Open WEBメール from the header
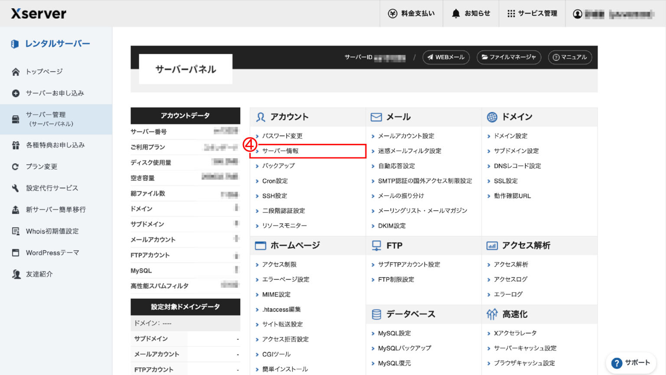Screen dimensions: 666x375 click(446, 57)
